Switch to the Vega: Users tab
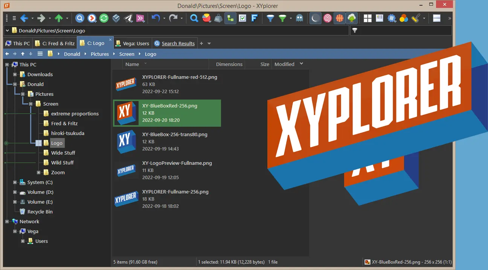 (133, 43)
